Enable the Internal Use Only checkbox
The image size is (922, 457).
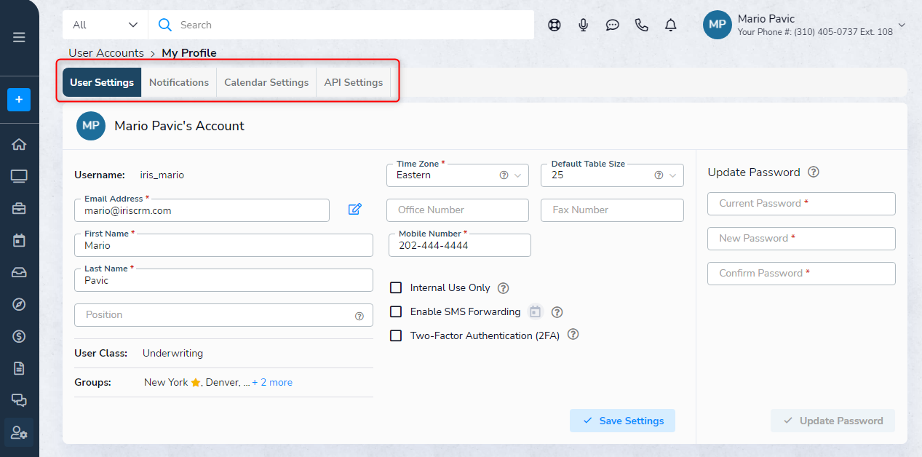(x=396, y=287)
